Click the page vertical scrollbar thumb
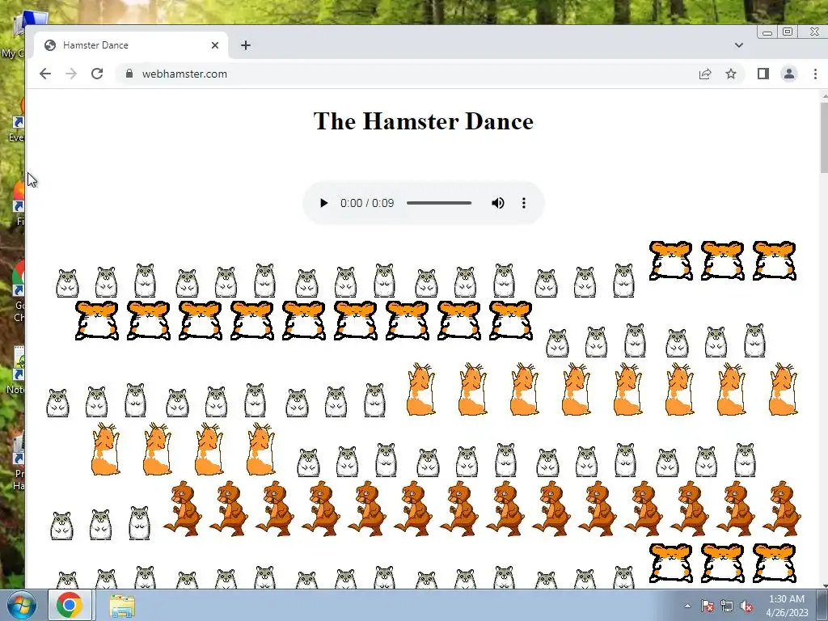The height and width of the screenshot is (621, 828). point(824,137)
